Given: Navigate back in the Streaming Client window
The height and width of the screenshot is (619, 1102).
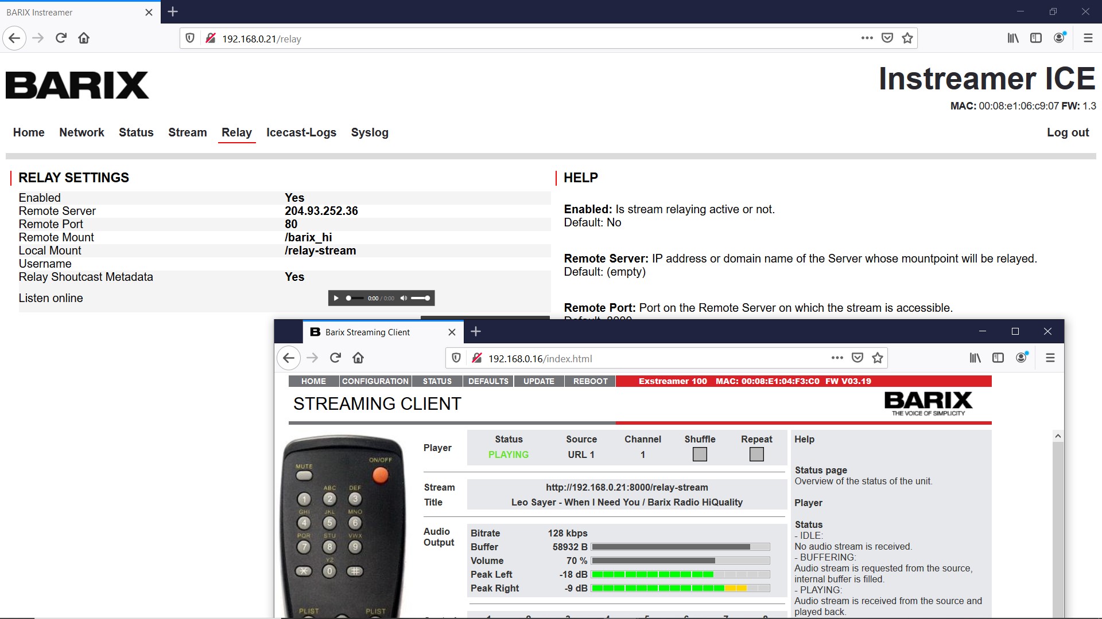Looking at the screenshot, I should 289,358.
